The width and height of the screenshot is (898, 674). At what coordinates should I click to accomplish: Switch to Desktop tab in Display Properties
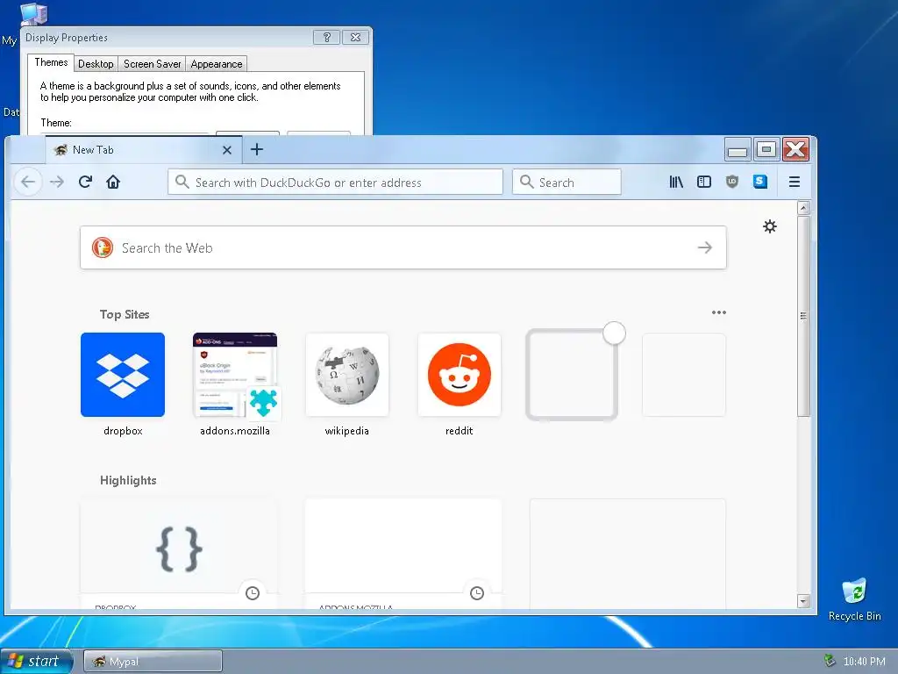point(96,63)
